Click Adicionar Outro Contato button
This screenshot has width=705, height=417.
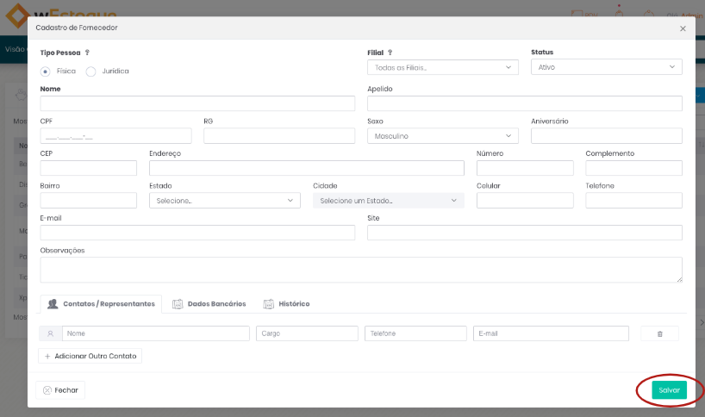click(90, 356)
